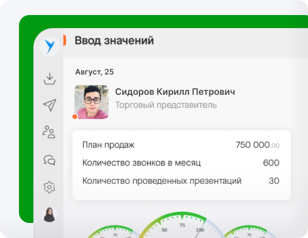Click the Количество звонков в месяц label
The height and width of the screenshot is (238, 308).
tap(141, 163)
